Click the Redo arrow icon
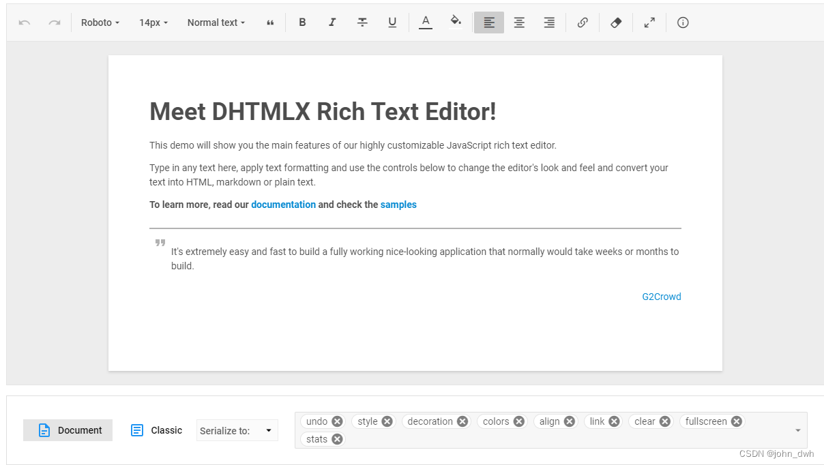 pos(55,22)
